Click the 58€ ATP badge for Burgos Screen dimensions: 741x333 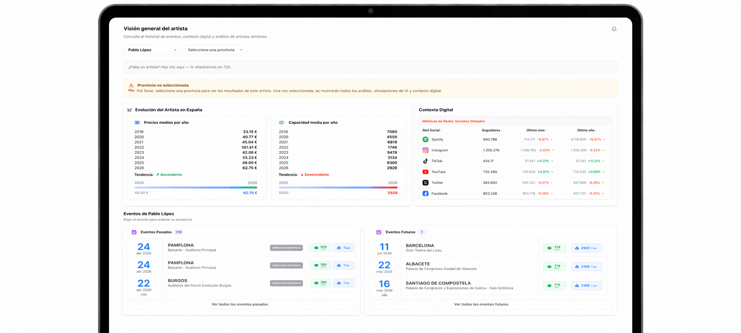pos(321,283)
